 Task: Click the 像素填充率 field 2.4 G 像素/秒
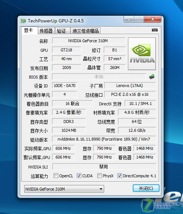point(69,112)
